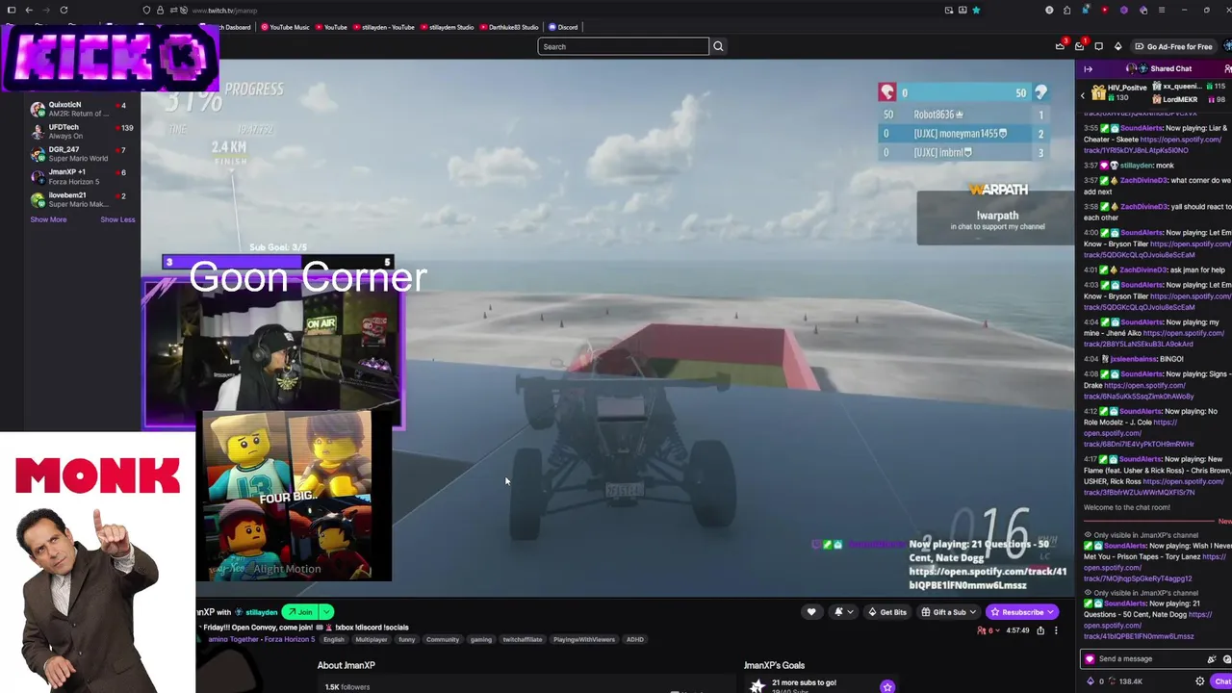Expand the Join dropdown arrow
1232x693 pixels.
coord(326,612)
